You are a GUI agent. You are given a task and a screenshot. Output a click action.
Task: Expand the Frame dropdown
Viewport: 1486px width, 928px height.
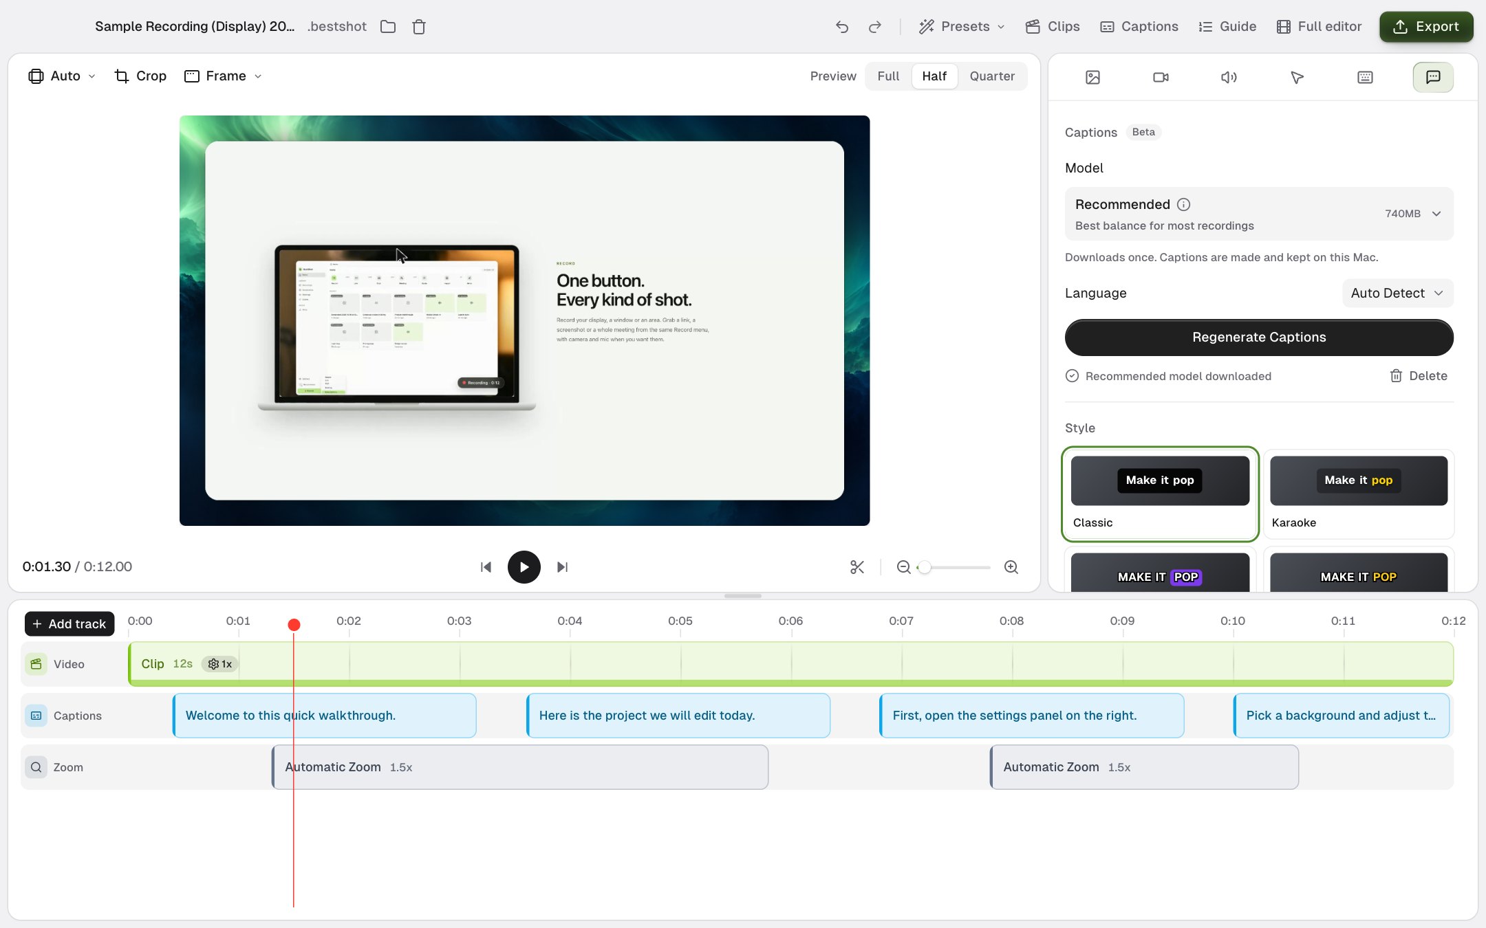[224, 76]
